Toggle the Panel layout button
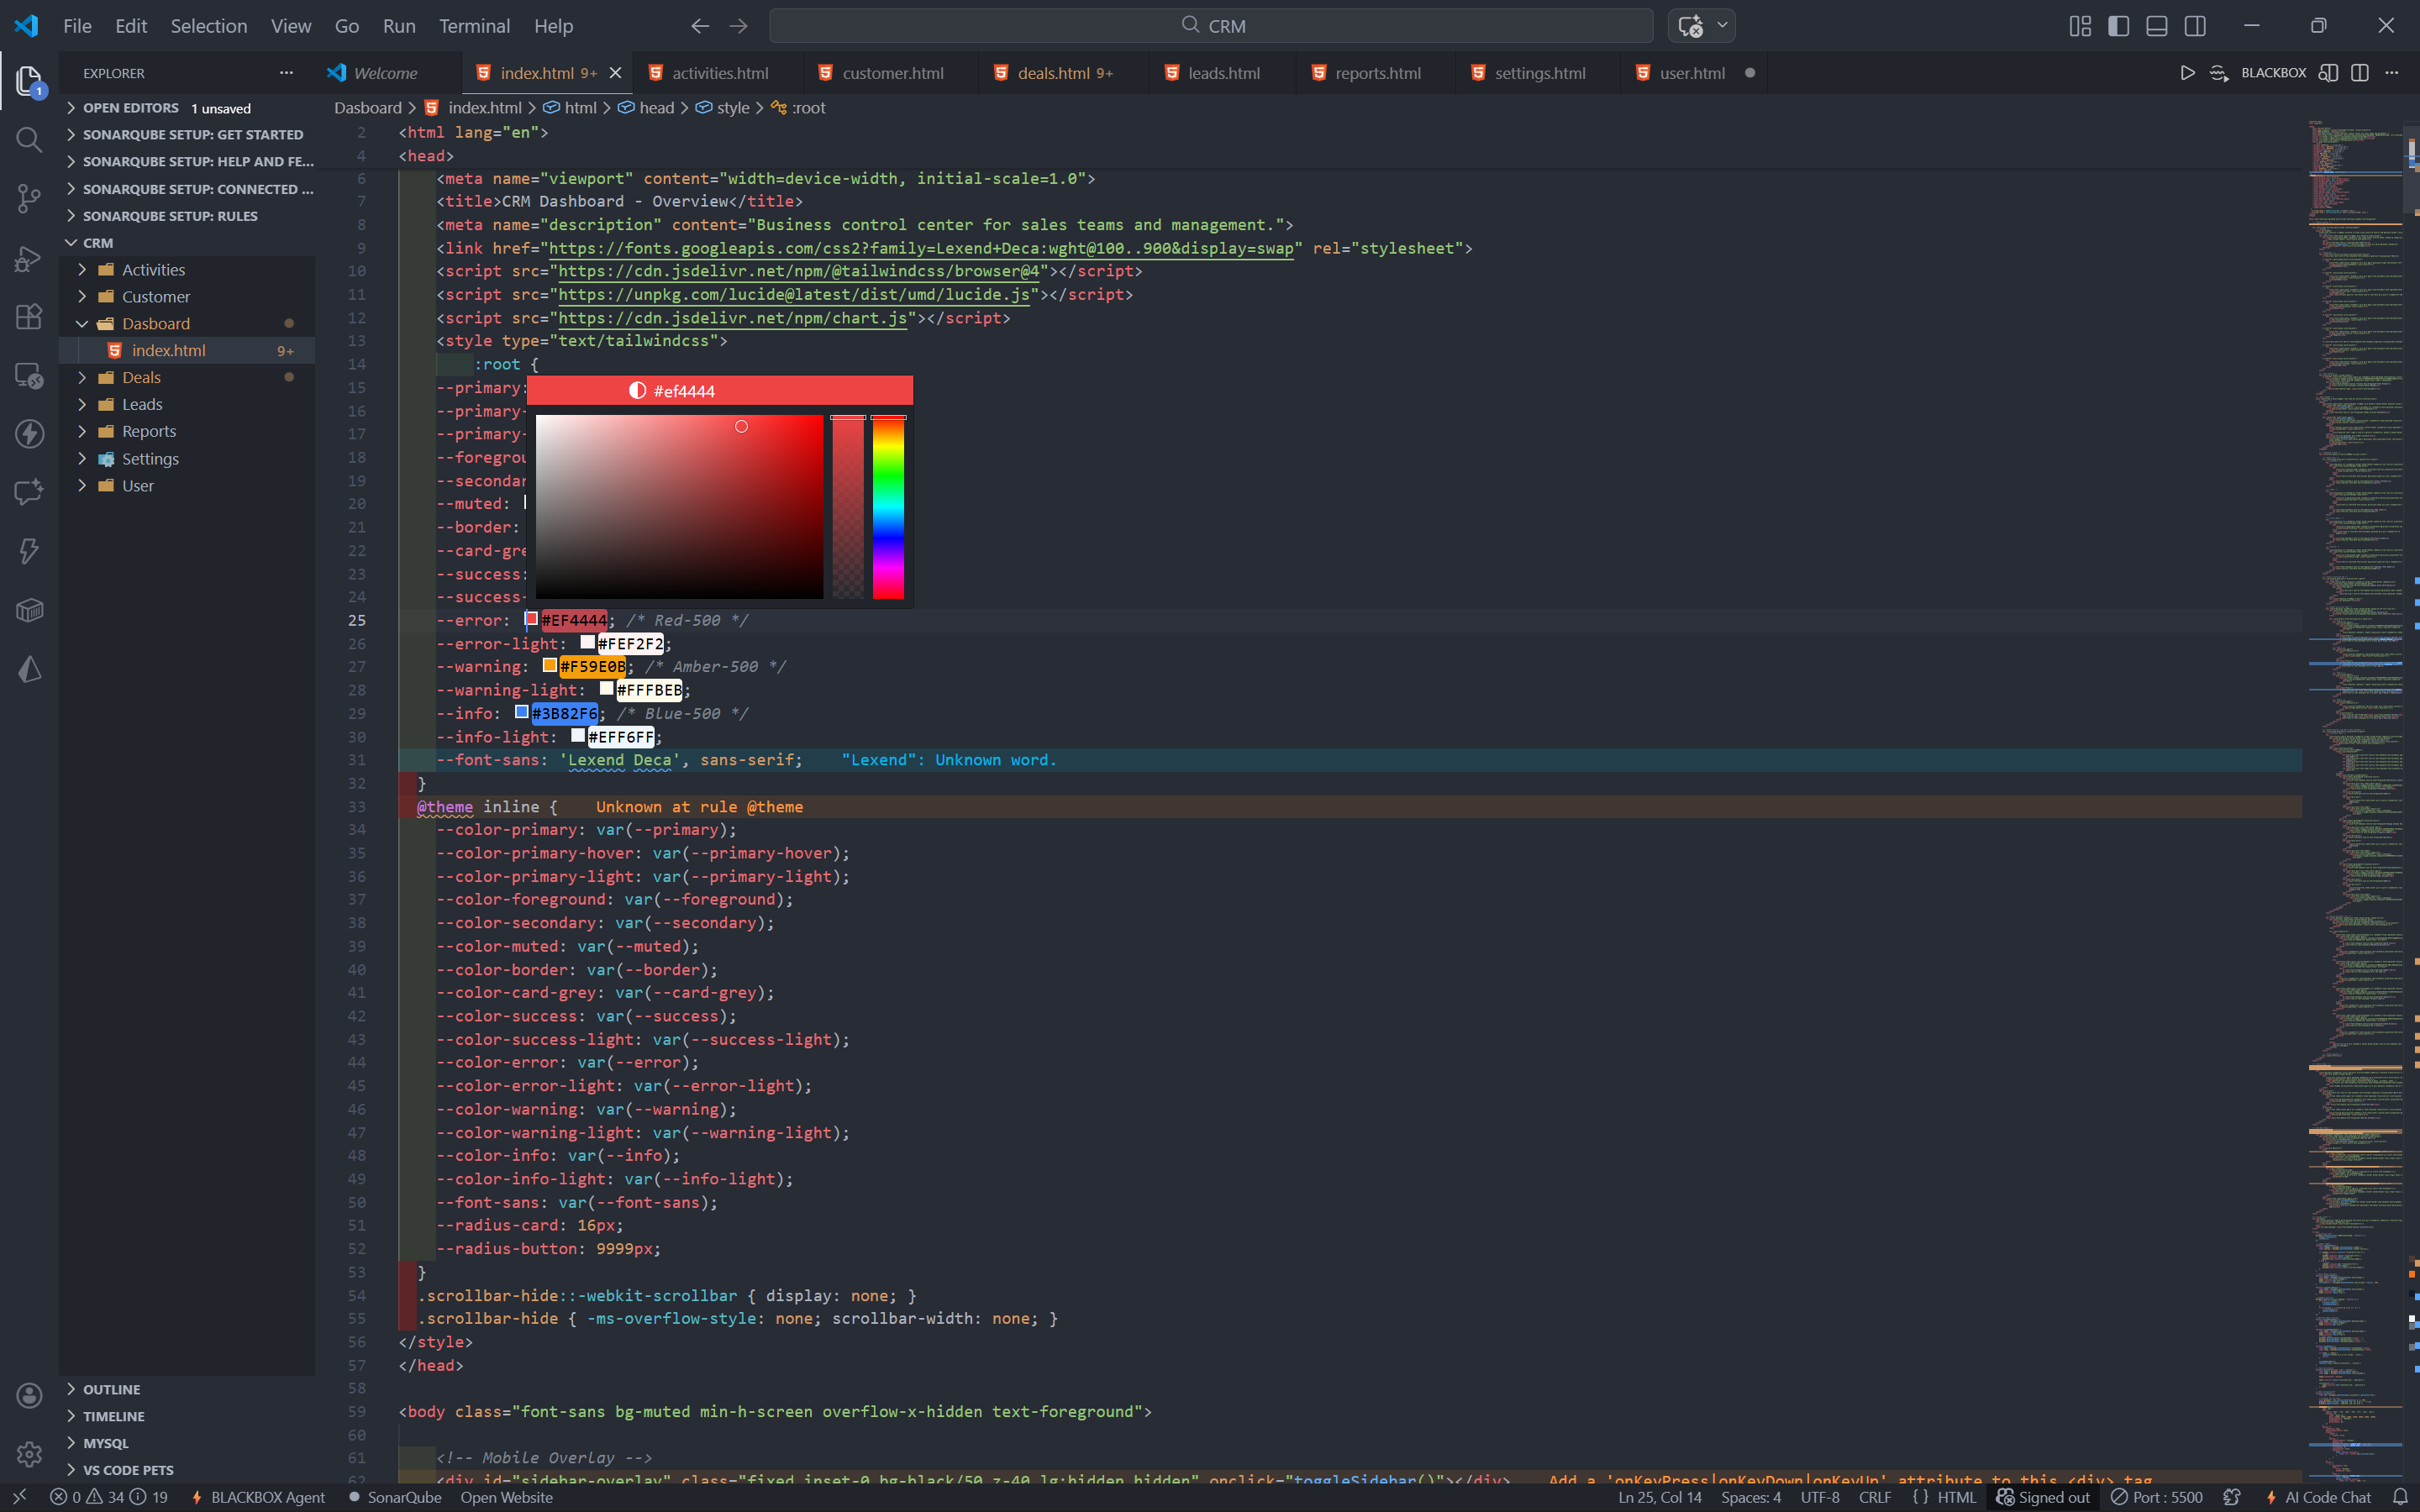 [x=2156, y=26]
